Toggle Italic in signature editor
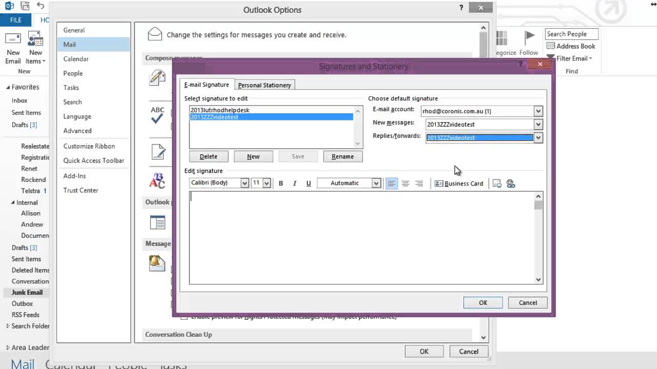The height and width of the screenshot is (369, 657). coord(295,183)
